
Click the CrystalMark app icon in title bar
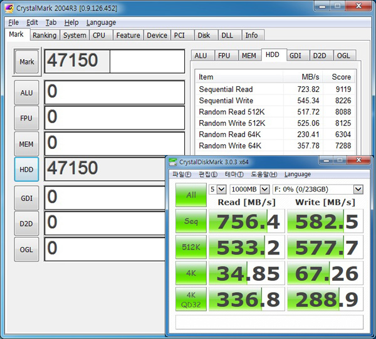click(9, 9)
